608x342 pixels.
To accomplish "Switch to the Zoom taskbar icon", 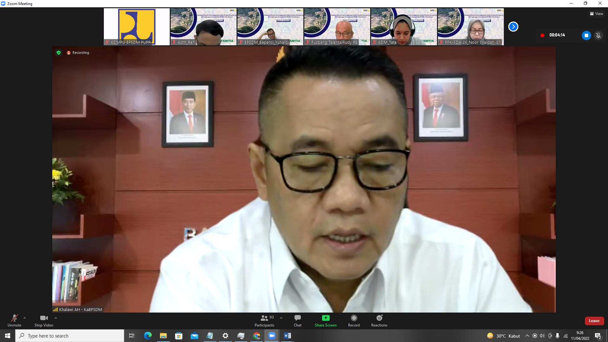I will click(x=272, y=336).
